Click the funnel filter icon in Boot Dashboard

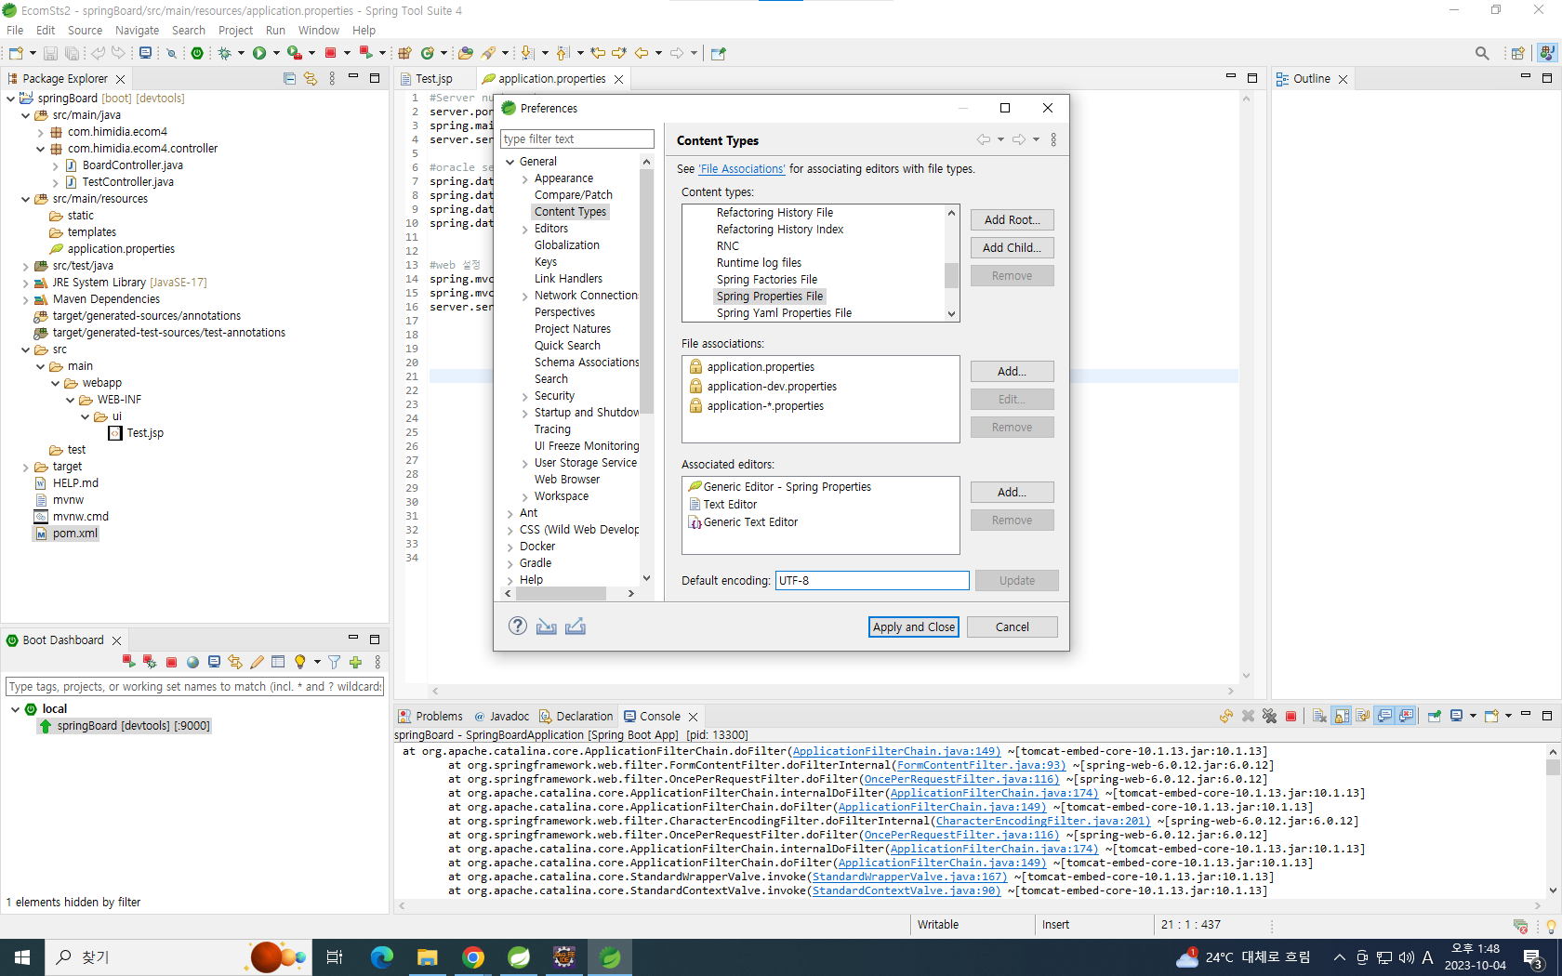click(x=334, y=662)
